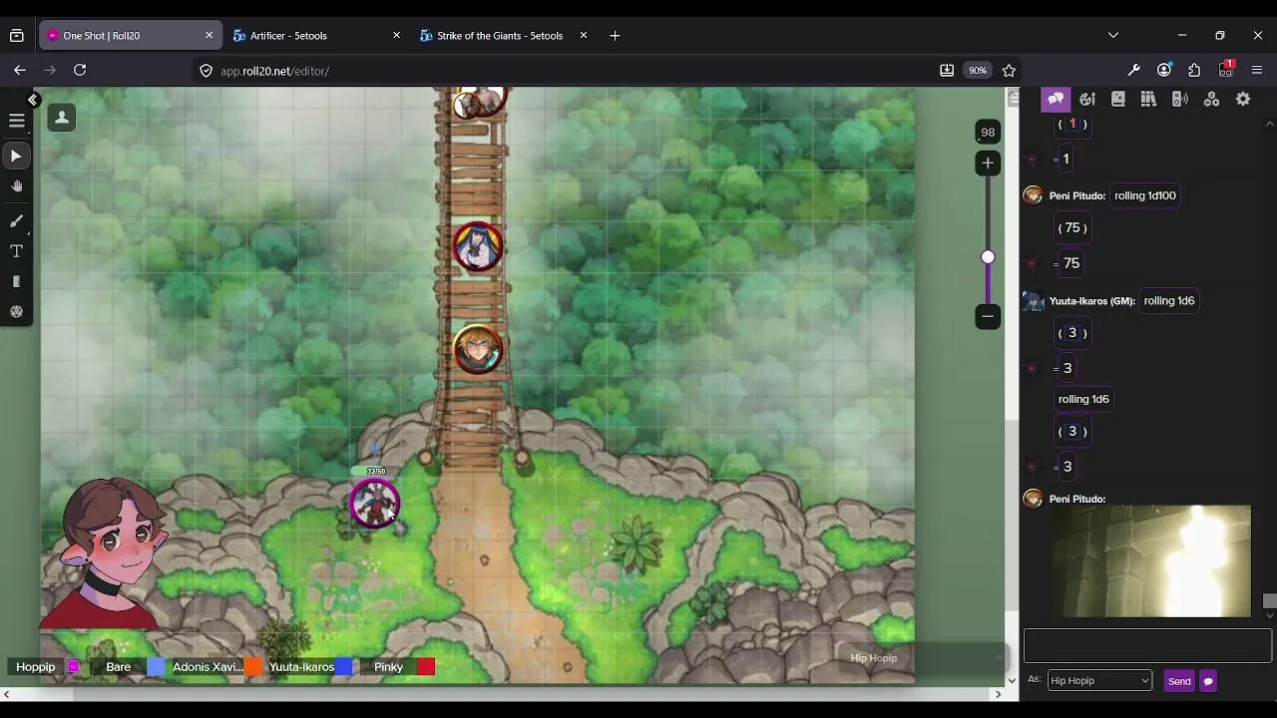1277x718 pixels.
Task: Pick the Draw brush tool
Action: [x=16, y=221]
